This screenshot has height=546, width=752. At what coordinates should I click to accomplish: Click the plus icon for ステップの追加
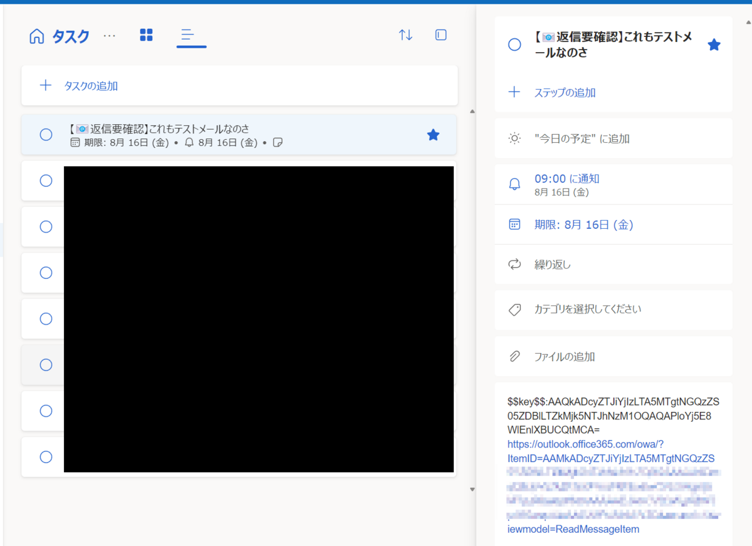point(514,92)
